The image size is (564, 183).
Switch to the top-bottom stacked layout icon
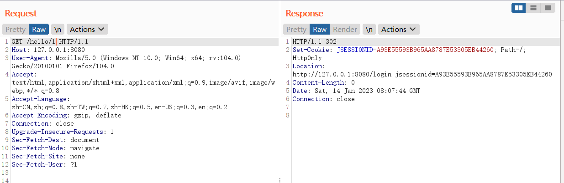click(533, 8)
